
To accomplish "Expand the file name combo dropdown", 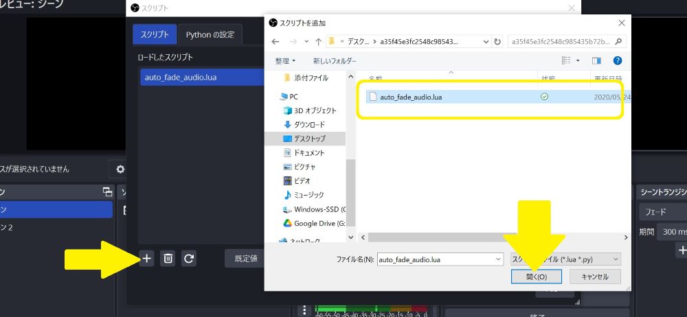I will 499,259.
